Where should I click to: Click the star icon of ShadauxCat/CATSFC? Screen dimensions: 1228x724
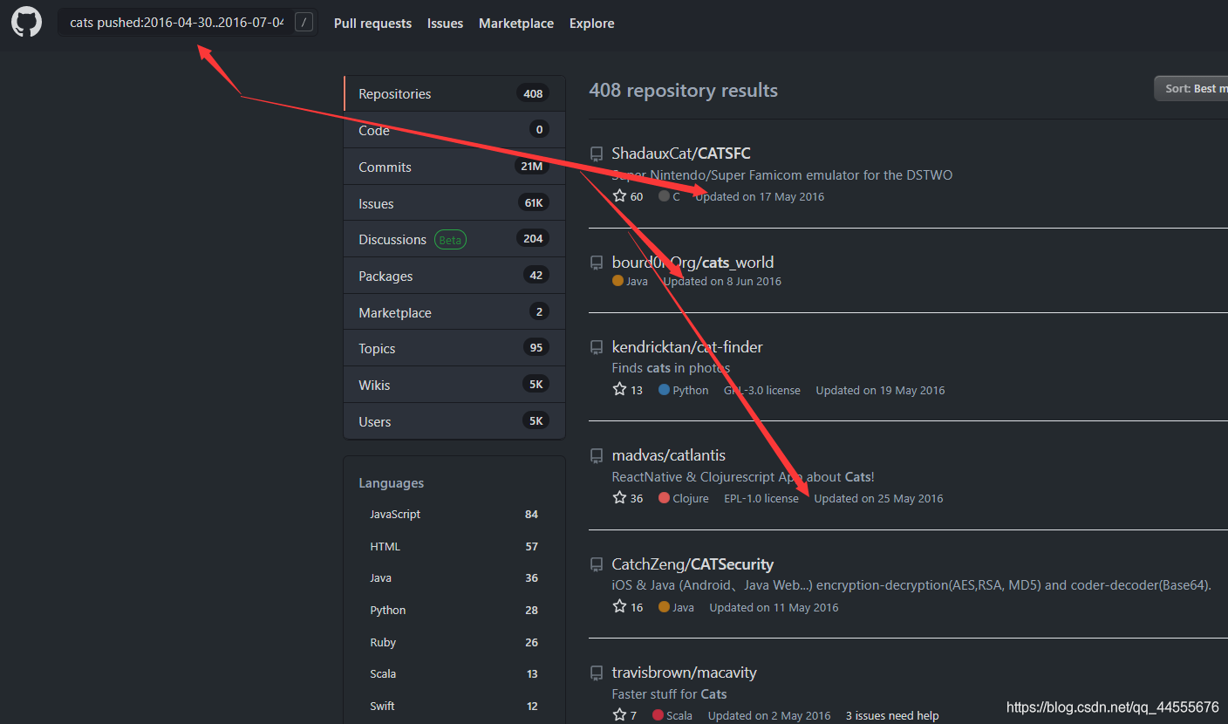coord(619,196)
